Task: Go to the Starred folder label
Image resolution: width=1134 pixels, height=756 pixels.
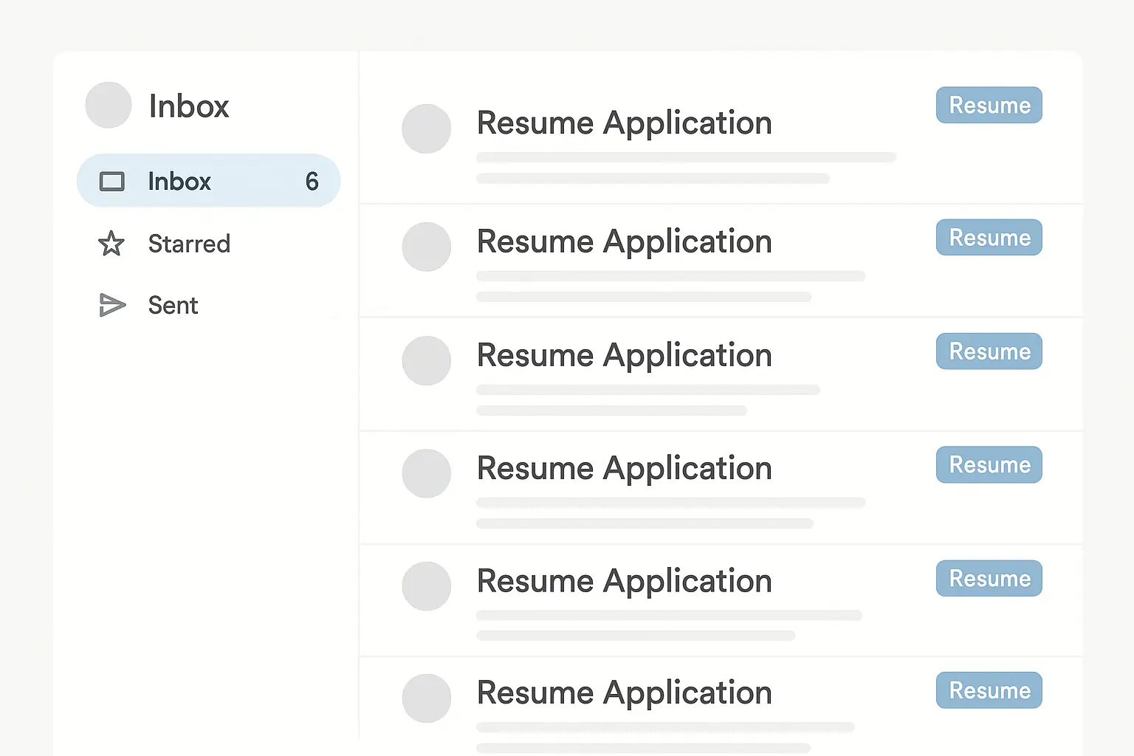Action: [x=189, y=244]
